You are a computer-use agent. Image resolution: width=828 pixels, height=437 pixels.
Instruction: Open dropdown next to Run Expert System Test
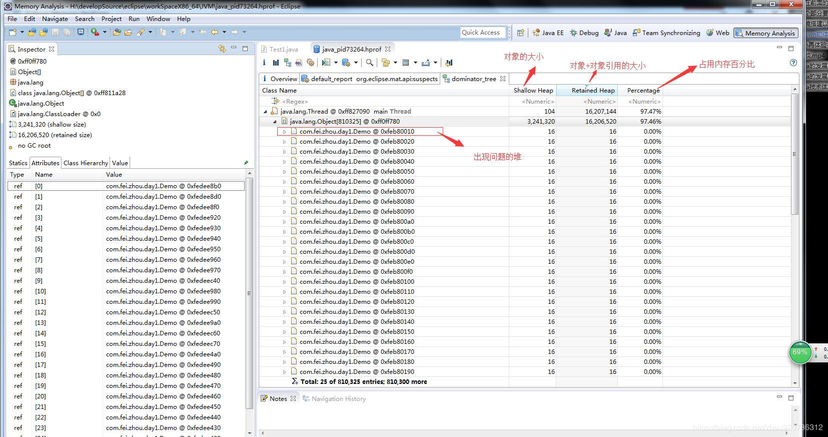pyautogui.click(x=336, y=63)
